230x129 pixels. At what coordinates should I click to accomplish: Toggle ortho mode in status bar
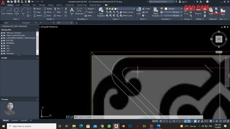tap(170, 121)
